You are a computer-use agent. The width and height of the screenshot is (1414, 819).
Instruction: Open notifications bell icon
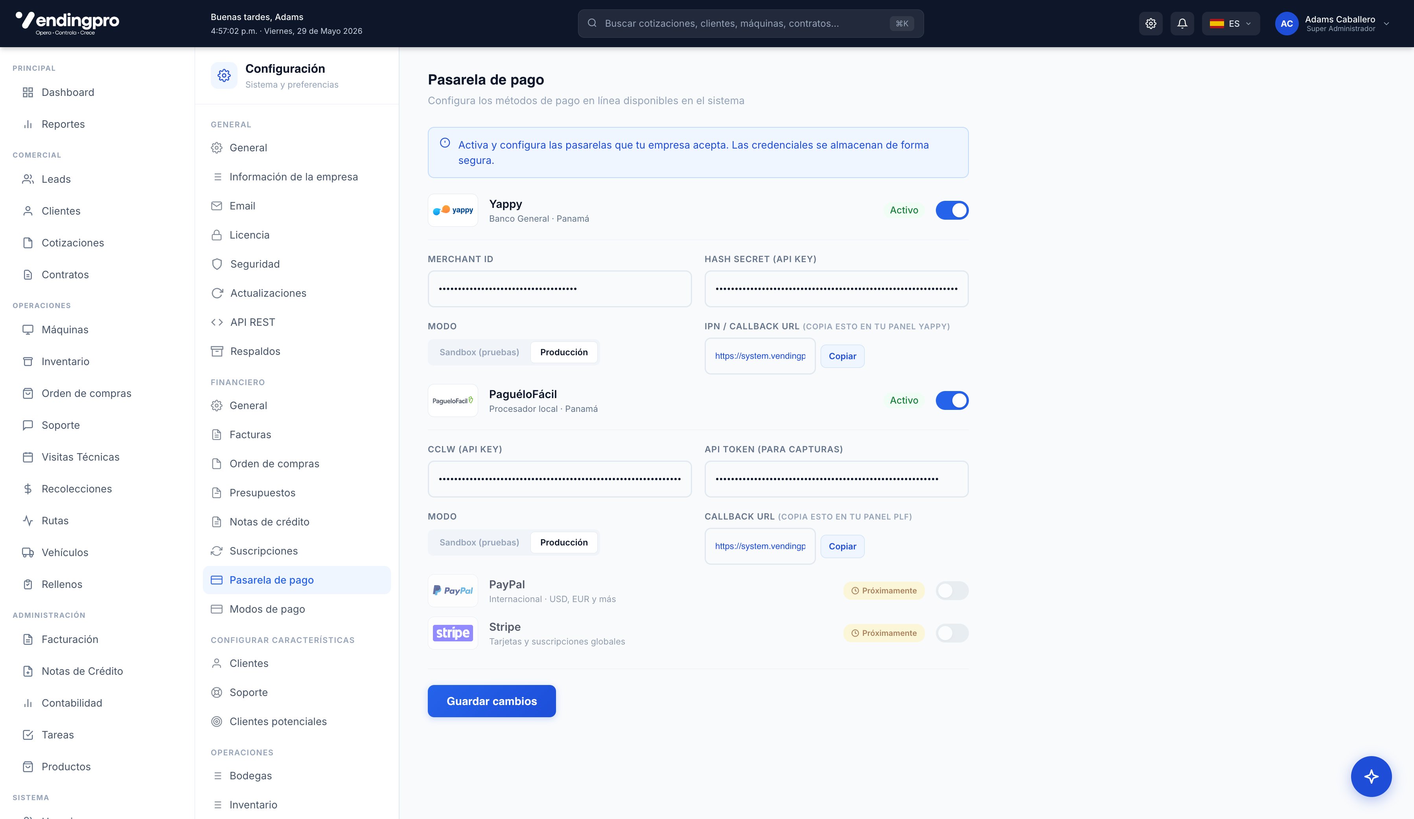coord(1182,24)
